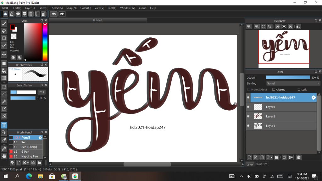Select the Gradient tool
The image size is (322, 181).
coord(4,78)
